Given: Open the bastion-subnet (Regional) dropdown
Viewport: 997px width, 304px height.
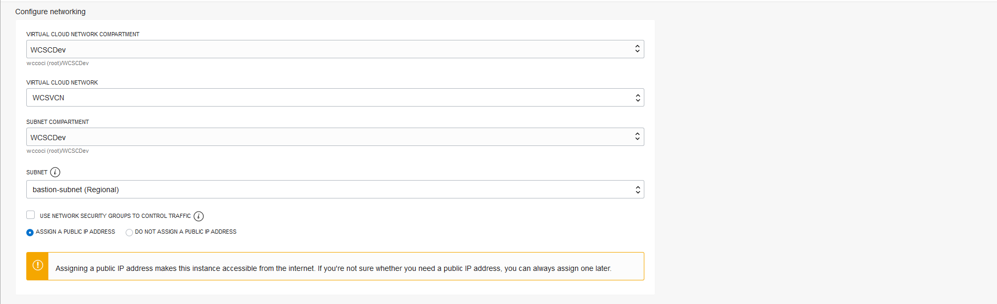Looking at the screenshot, I should click(335, 190).
